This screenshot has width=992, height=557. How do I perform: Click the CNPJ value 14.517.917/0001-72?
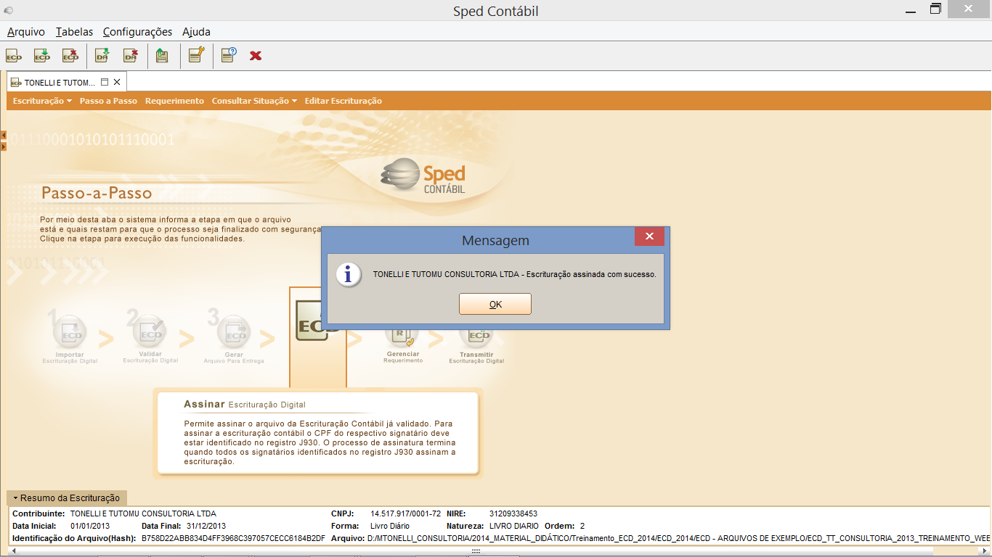[x=405, y=513]
